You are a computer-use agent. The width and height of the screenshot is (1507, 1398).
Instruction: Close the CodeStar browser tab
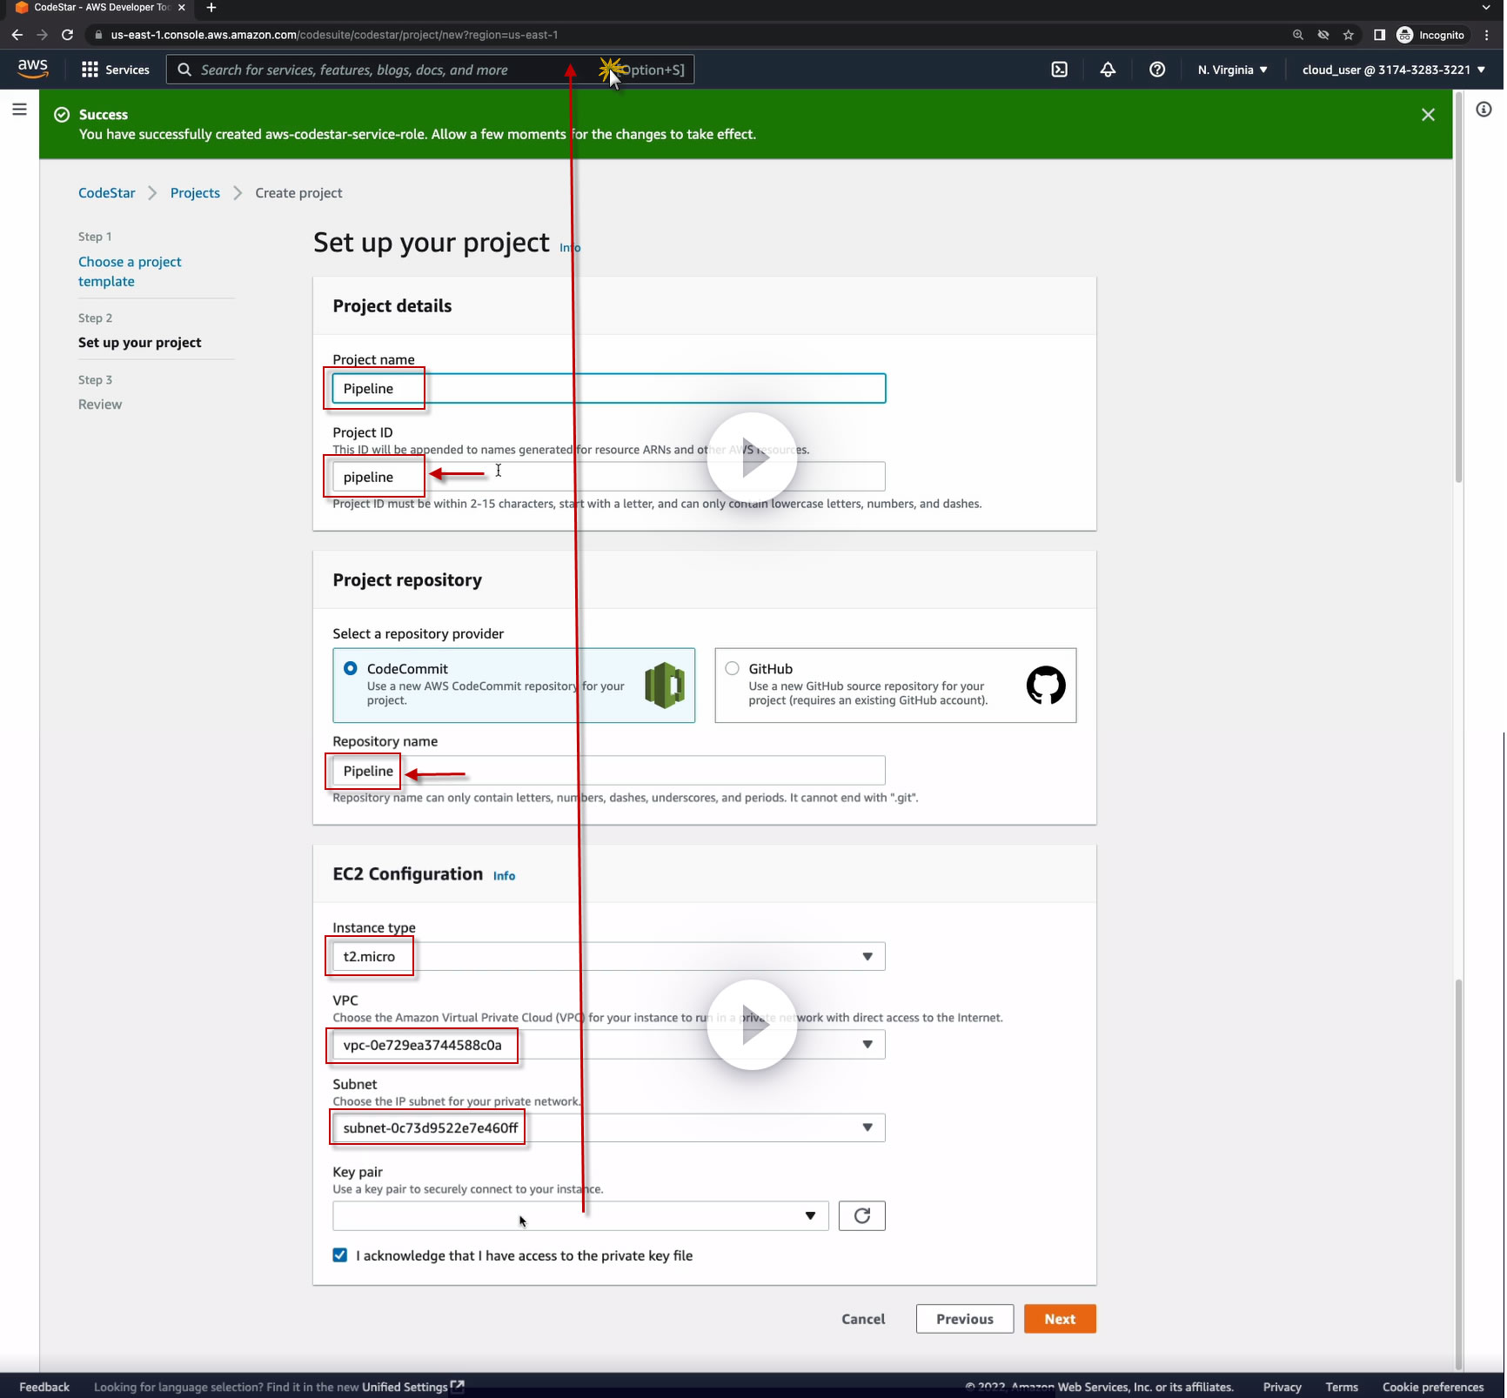tap(181, 8)
